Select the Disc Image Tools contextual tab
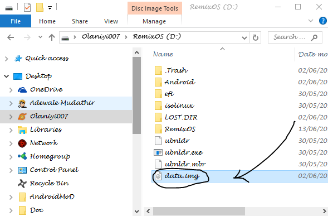 (155, 8)
